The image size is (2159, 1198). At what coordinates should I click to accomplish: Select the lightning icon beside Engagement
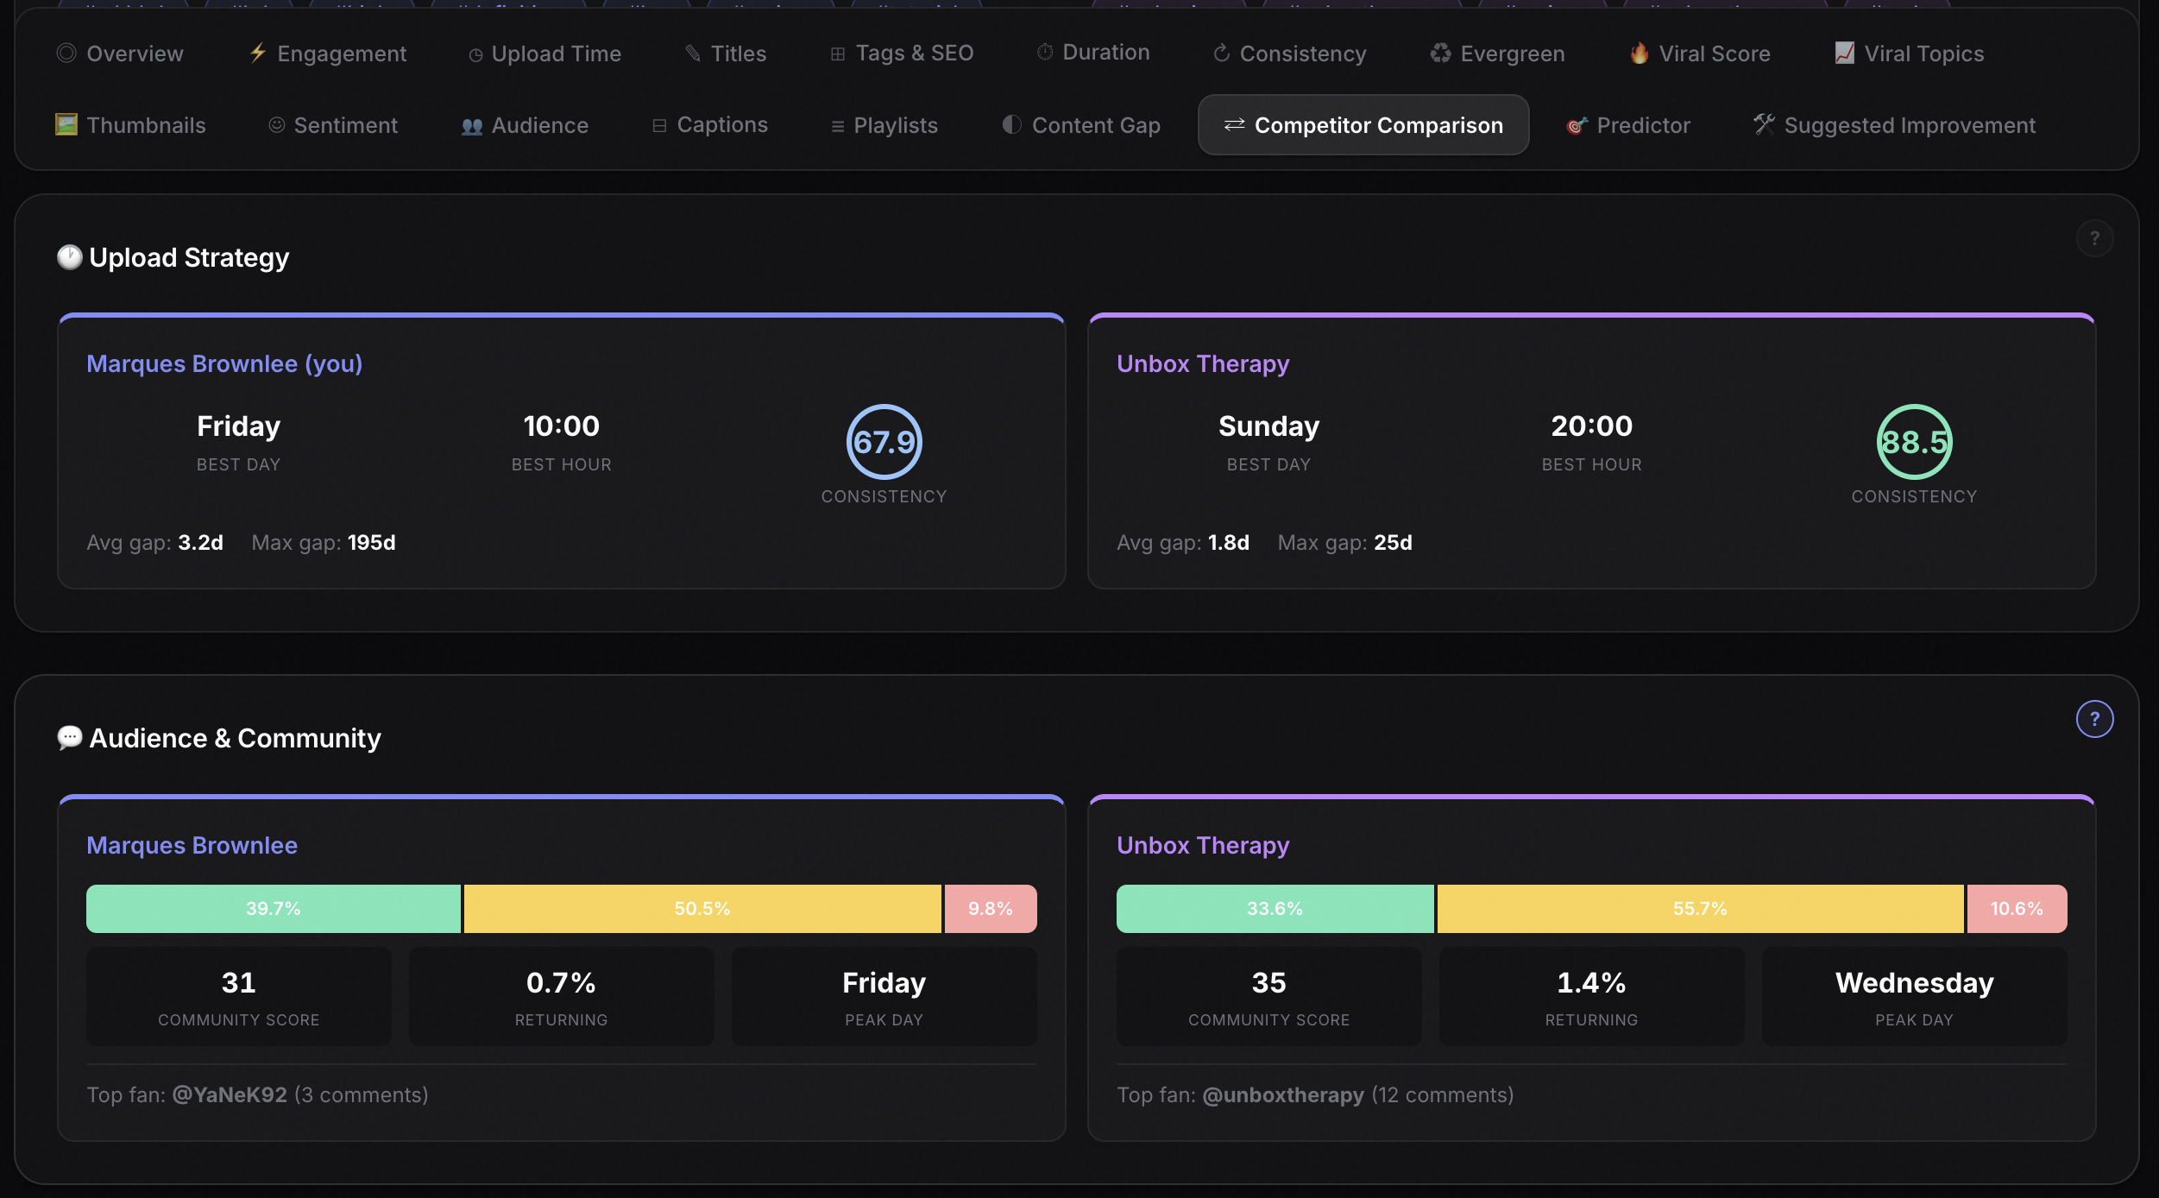tap(256, 53)
